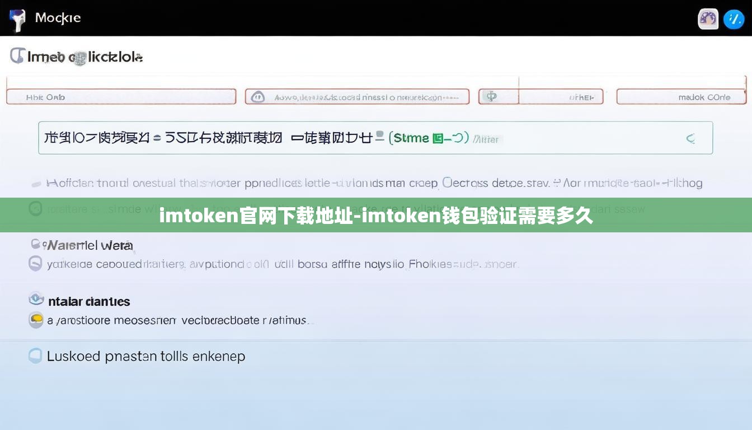Click the icon beside 'Imeb olickolok' heading
The width and height of the screenshot is (752, 430).
17,56
